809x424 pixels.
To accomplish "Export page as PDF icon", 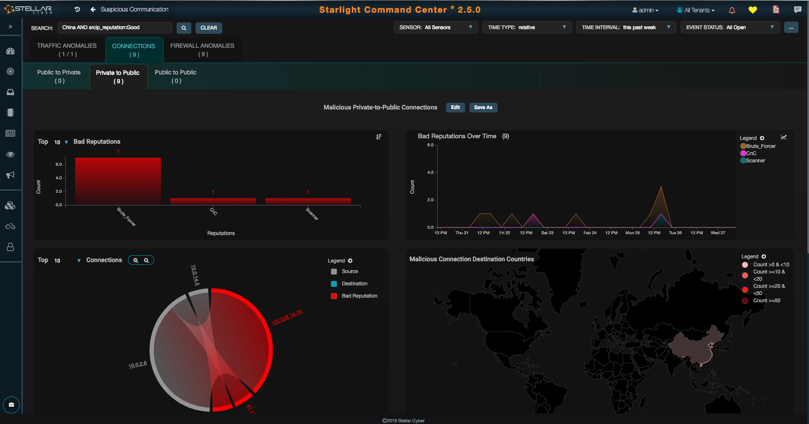I will [776, 9].
